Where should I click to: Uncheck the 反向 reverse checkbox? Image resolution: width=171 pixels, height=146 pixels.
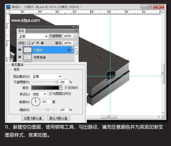click(x=66, y=88)
